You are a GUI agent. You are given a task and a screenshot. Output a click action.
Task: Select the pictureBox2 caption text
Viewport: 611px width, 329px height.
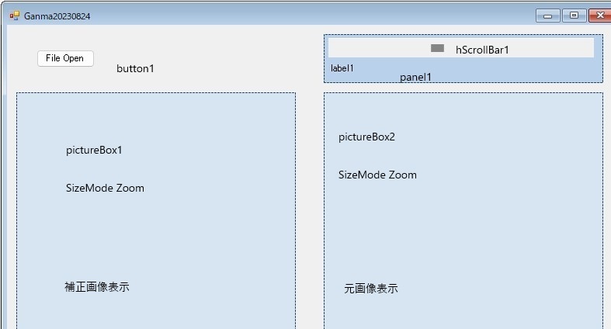click(x=366, y=137)
